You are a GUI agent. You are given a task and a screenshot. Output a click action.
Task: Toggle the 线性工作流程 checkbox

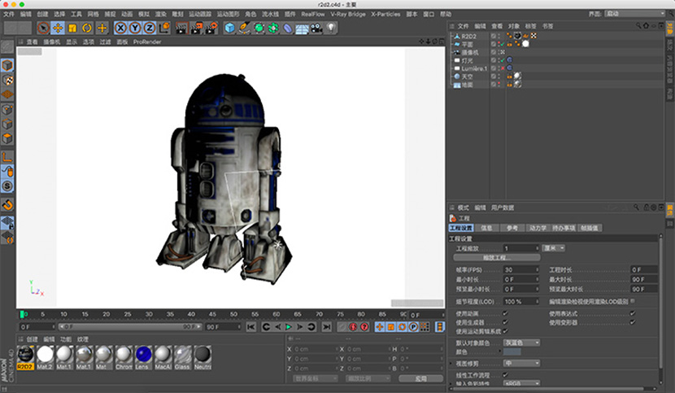pyautogui.click(x=505, y=375)
